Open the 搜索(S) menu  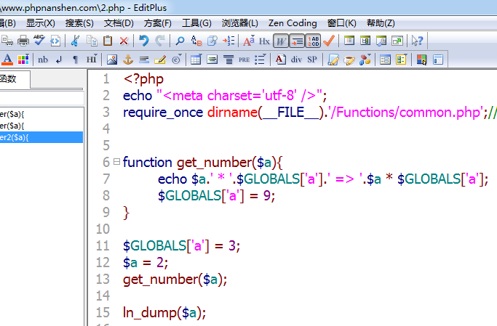coord(79,23)
